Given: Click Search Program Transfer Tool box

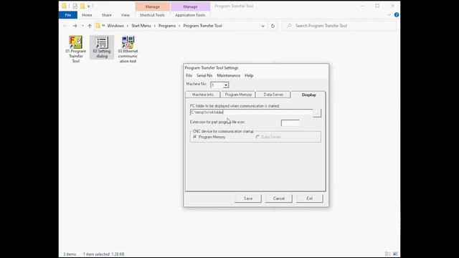Looking at the screenshot, I should [339, 26].
